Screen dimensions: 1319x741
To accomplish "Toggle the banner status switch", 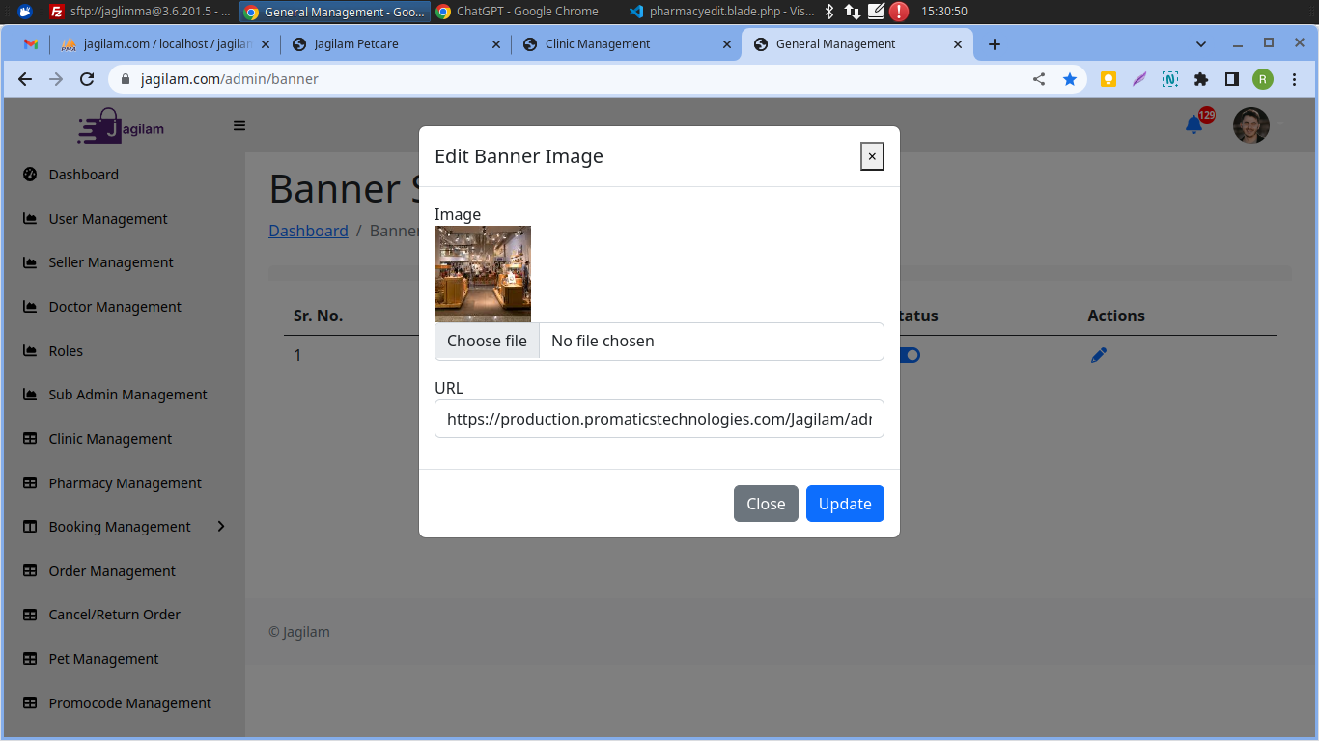I will point(910,355).
